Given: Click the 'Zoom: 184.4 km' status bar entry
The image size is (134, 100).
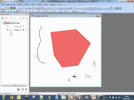Looking at the screenshot, I should click(x=6, y=94).
